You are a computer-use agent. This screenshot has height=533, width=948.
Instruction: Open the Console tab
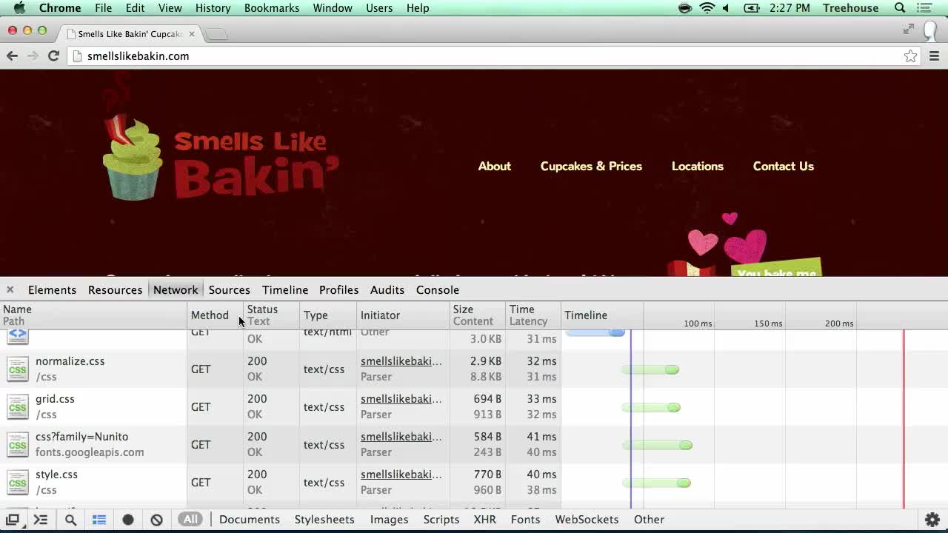[x=438, y=290]
